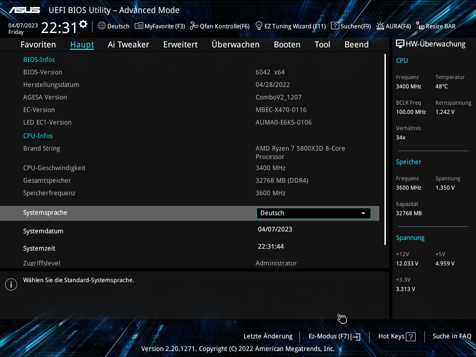476x357 pixels.
Task: Click the top bar clock 22:31
Action: [59, 27]
